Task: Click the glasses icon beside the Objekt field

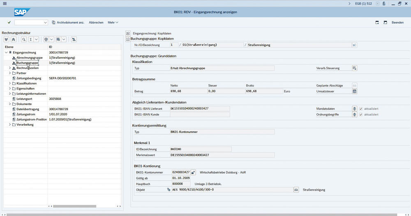Action: click(296, 190)
